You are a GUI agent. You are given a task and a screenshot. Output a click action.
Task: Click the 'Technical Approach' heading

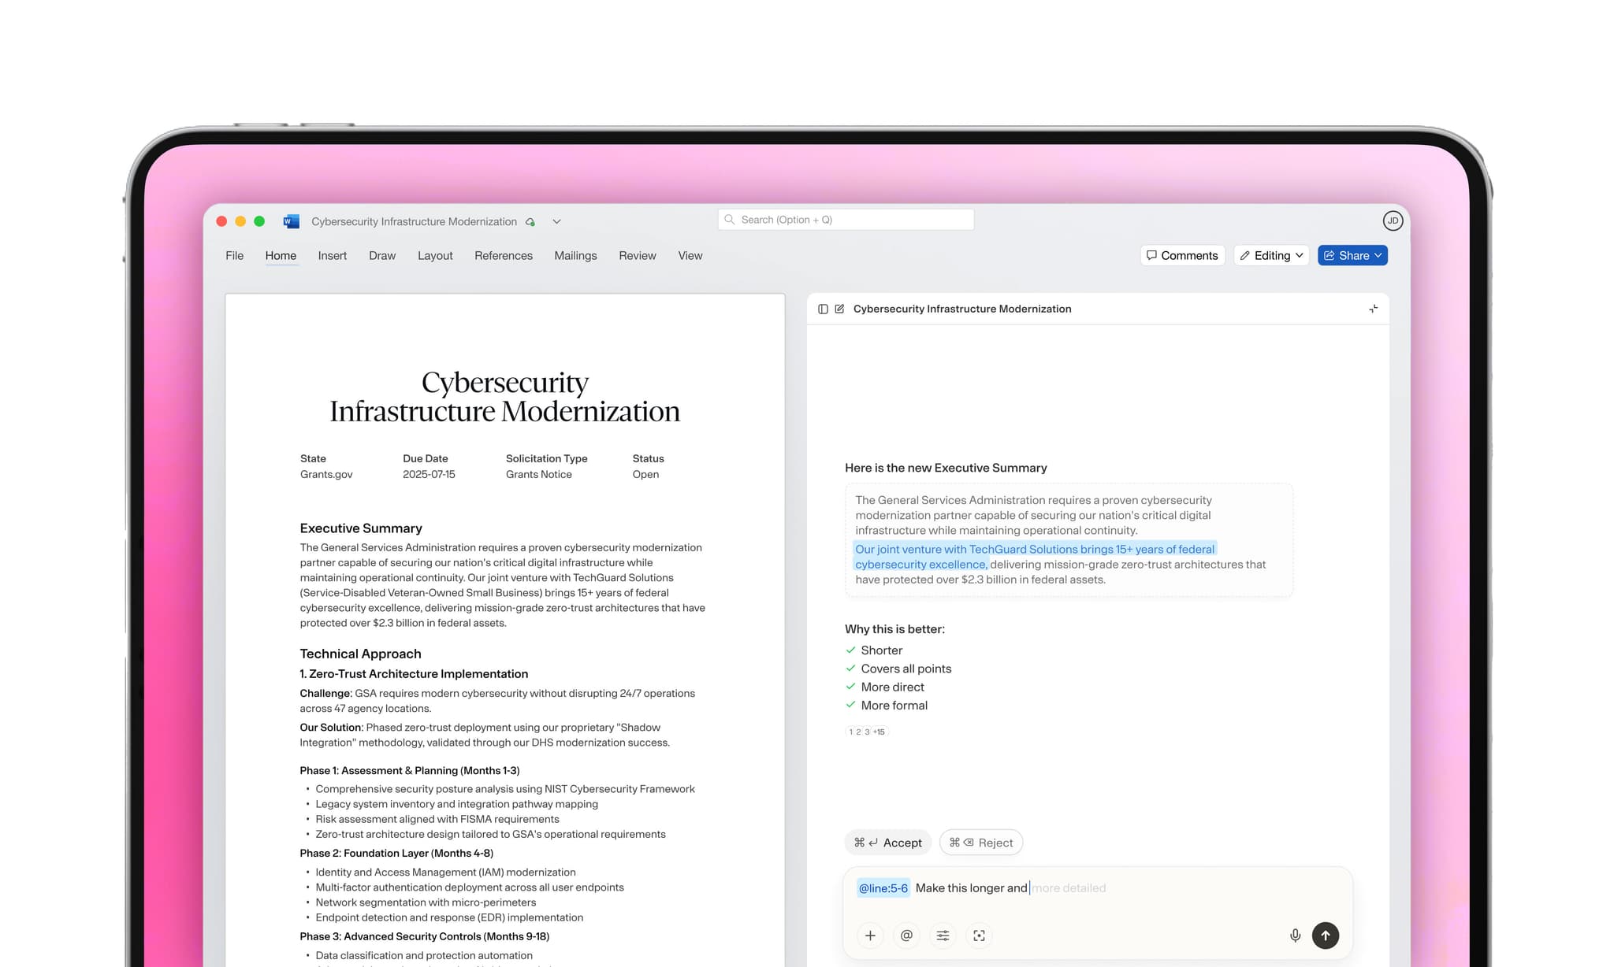(360, 654)
